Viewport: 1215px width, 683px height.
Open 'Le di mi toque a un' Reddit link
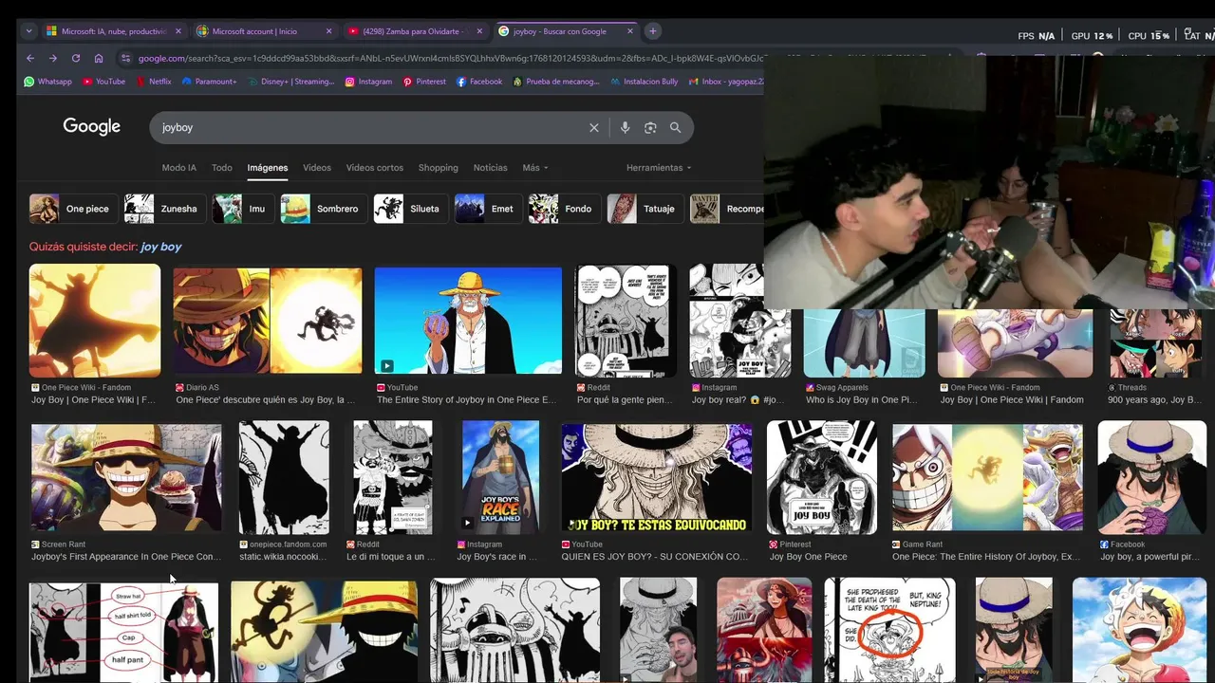(x=390, y=557)
